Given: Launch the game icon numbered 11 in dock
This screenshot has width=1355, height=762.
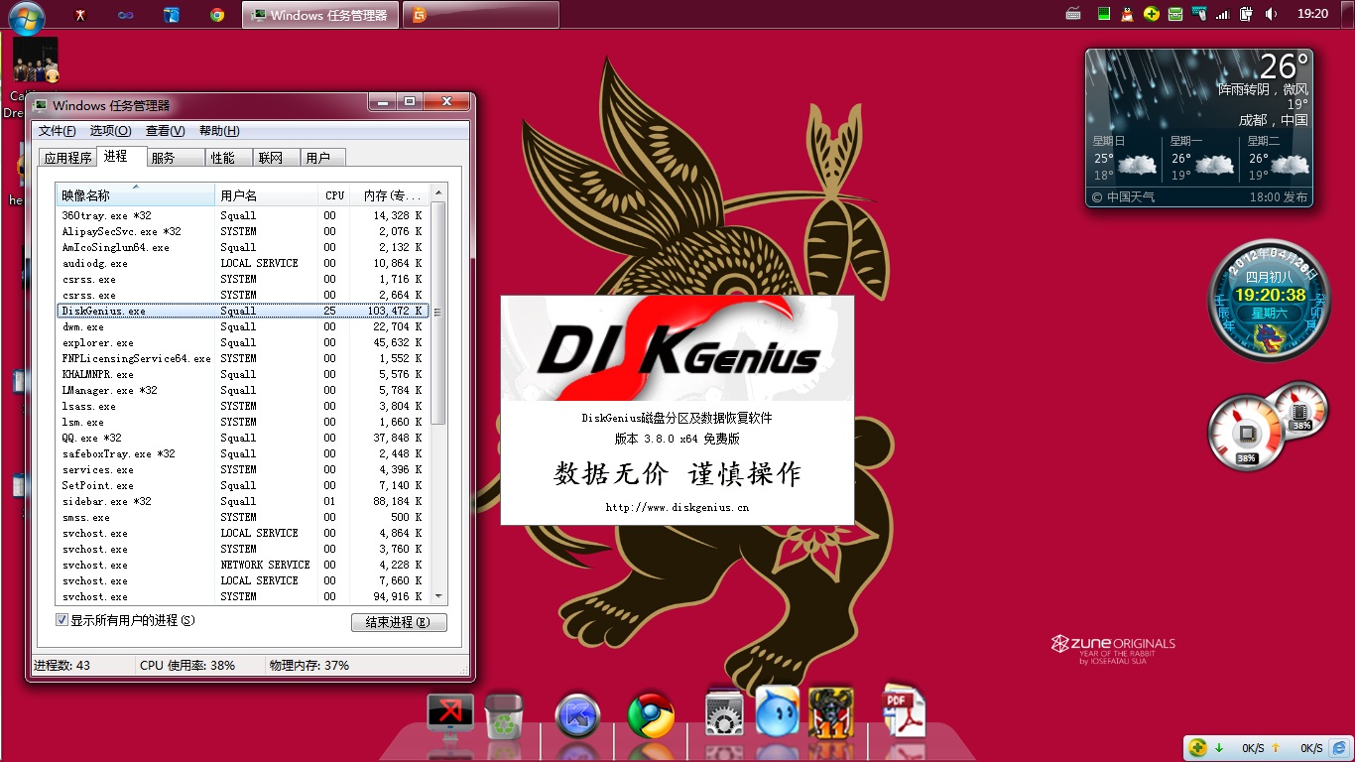Looking at the screenshot, I should 831,712.
